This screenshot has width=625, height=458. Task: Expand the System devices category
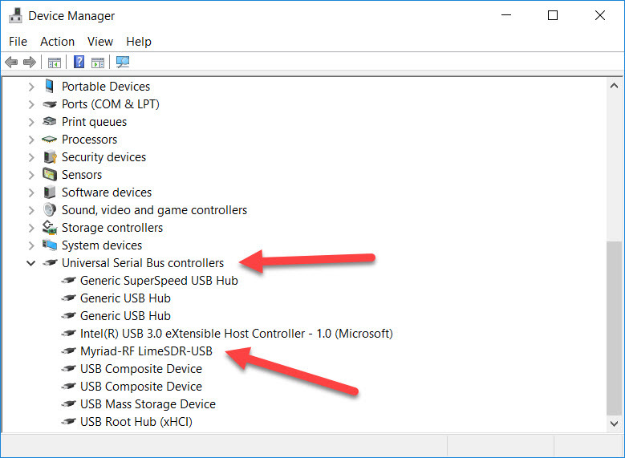point(31,245)
